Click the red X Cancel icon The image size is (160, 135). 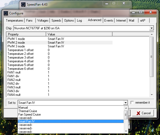pyautogui.click(x=138, y=113)
